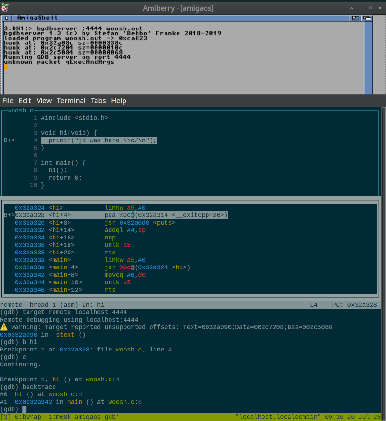Click source line 'void hi(void) {'

click(x=69, y=133)
